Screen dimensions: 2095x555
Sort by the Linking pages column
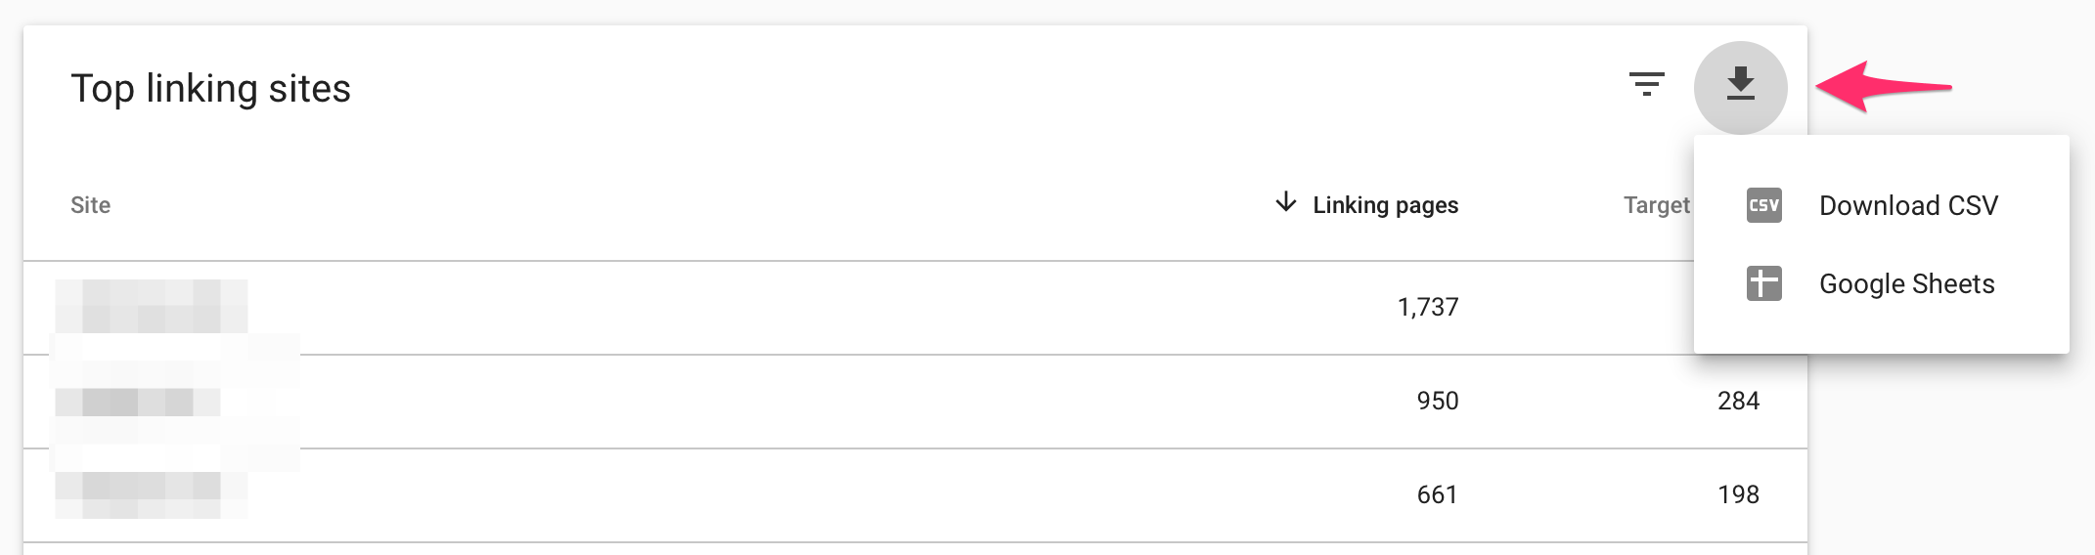(x=1385, y=205)
